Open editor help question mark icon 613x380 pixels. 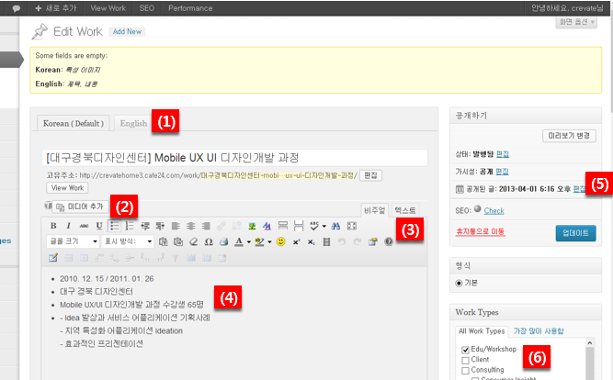(x=388, y=241)
